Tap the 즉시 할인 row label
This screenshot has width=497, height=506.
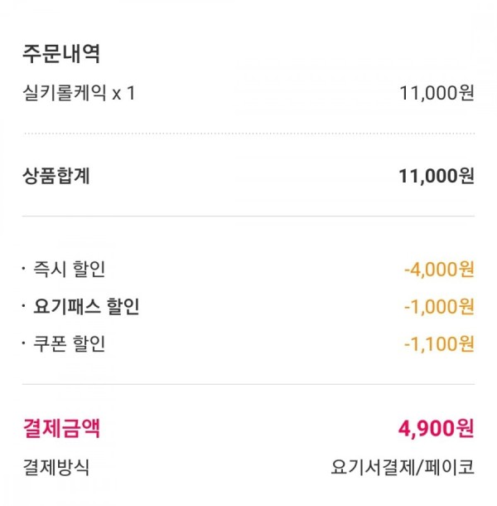[x=70, y=269]
